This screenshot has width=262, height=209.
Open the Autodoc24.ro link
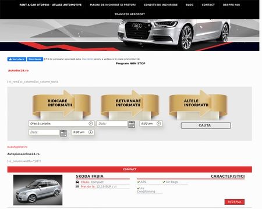(x=18, y=70)
